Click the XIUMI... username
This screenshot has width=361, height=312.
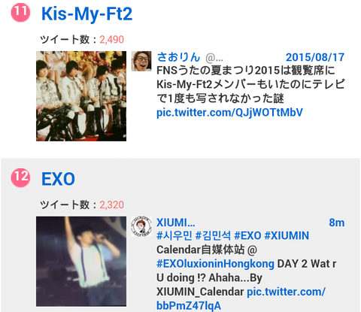click(176, 223)
